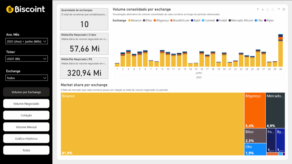Click the day 30 bar in chart
Screen dimensions: 292x164
281,50
